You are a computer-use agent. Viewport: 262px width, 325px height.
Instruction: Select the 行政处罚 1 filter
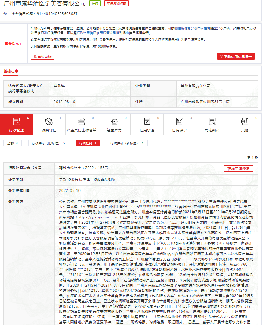tap(88, 143)
